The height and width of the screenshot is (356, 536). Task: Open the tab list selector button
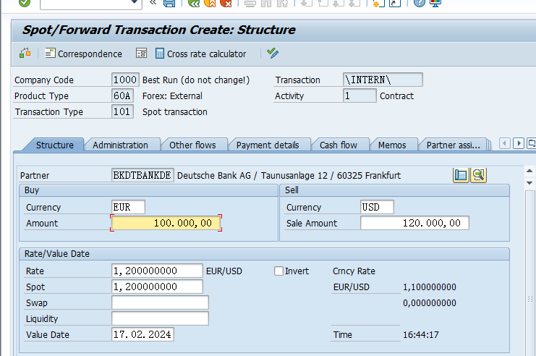pos(532,144)
